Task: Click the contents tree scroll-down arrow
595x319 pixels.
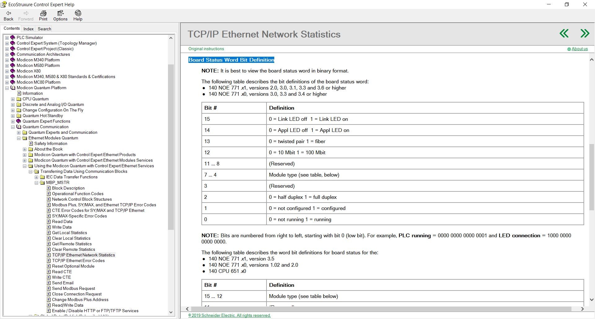Action: click(x=171, y=312)
